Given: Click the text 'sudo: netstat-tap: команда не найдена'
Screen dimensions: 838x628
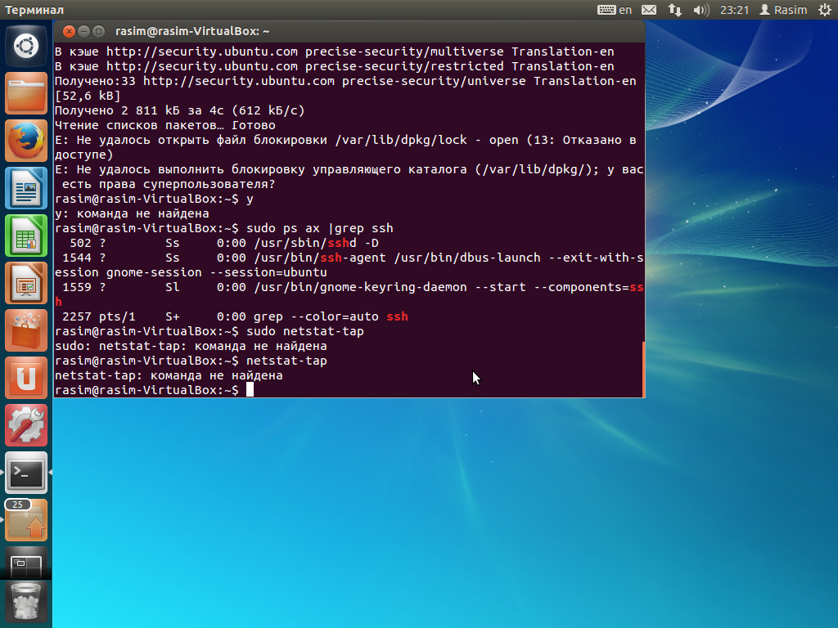Looking at the screenshot, I should tap(191, 346).
